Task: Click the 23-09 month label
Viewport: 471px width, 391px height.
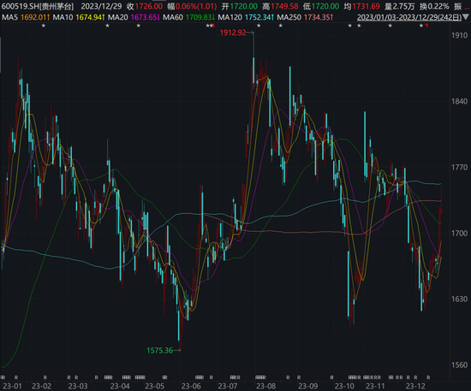Action: click(308, 386)
